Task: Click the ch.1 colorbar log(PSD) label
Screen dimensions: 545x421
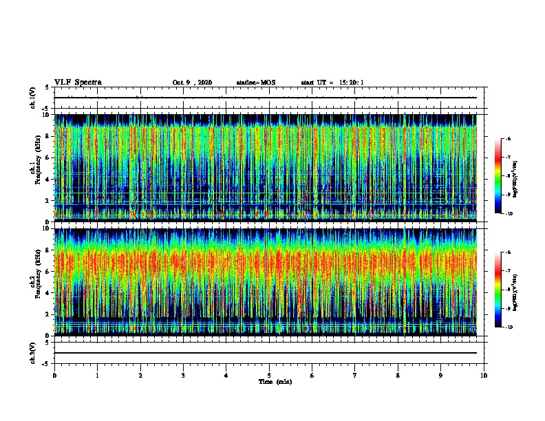Action: pyautogui.click(x=515, y=179)
